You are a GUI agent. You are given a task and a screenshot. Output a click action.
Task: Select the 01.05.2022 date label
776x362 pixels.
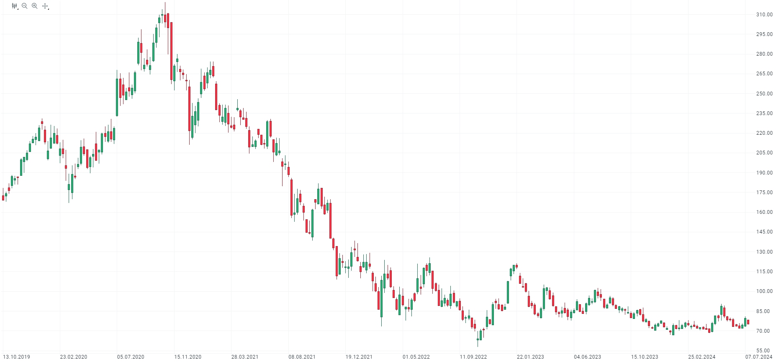(x=416, y=357)
